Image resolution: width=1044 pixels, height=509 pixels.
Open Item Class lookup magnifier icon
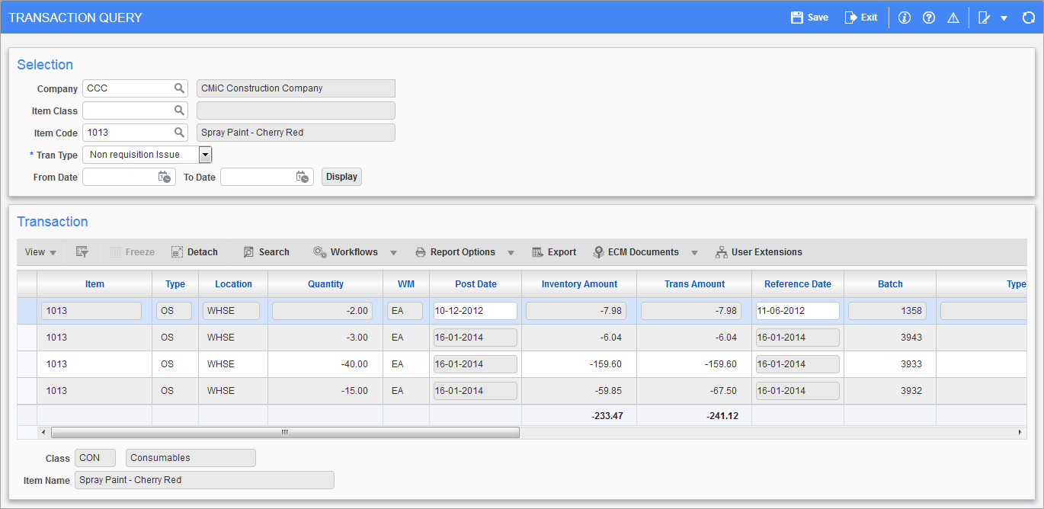(x=179, y=110)
